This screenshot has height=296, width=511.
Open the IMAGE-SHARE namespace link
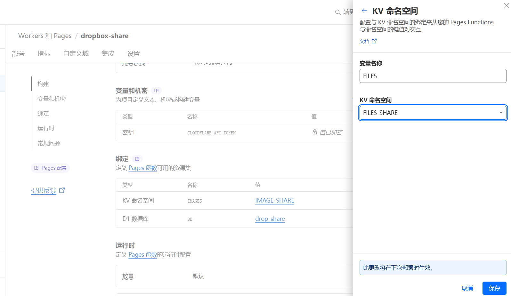coord(274,201)
